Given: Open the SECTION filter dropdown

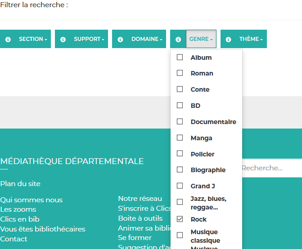Looking at the screenshot, I should coord(33,39).
